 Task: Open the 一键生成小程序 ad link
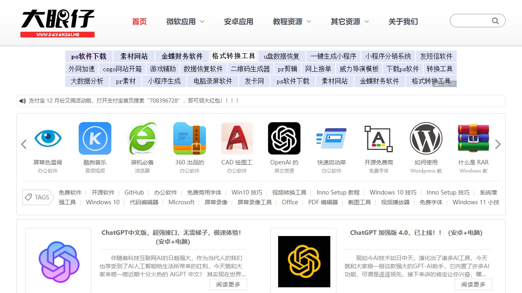(x=333, y=56)
